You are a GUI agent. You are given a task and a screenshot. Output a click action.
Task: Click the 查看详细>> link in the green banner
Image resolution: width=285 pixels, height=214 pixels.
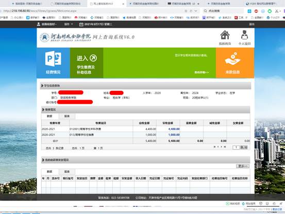(202, 72)
